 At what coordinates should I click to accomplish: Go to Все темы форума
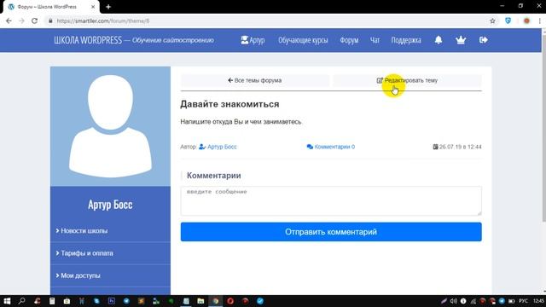point(255,80)
